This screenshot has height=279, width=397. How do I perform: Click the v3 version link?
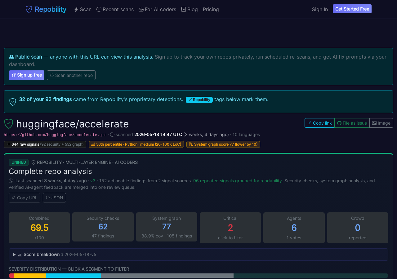(x=93, y=181)
